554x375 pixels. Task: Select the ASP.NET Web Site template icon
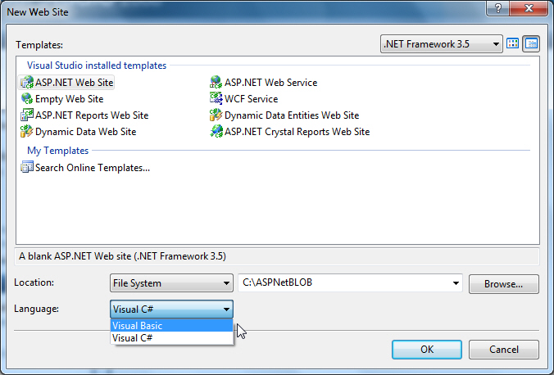point(26,83)
